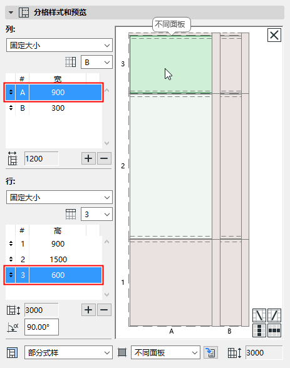
Task: Select the green top-left panel in preview
Action: coord(171,64)
